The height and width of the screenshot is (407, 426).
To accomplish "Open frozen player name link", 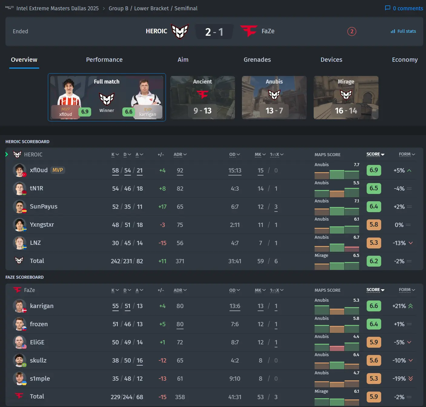I will pos(39,324).
